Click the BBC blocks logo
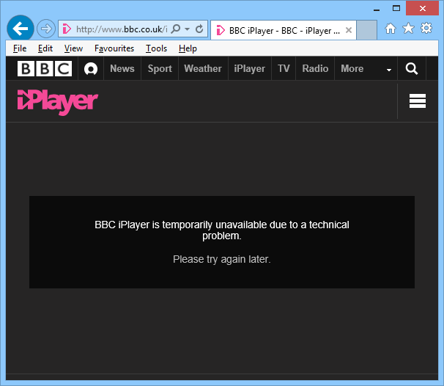The height and width of the screenshot is (386, 444). (45, 69)
